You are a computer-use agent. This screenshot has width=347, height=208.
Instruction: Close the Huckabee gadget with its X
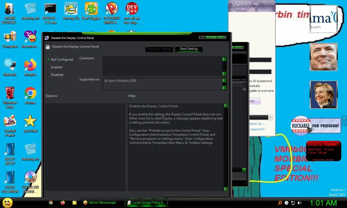[x=344, y=118]
